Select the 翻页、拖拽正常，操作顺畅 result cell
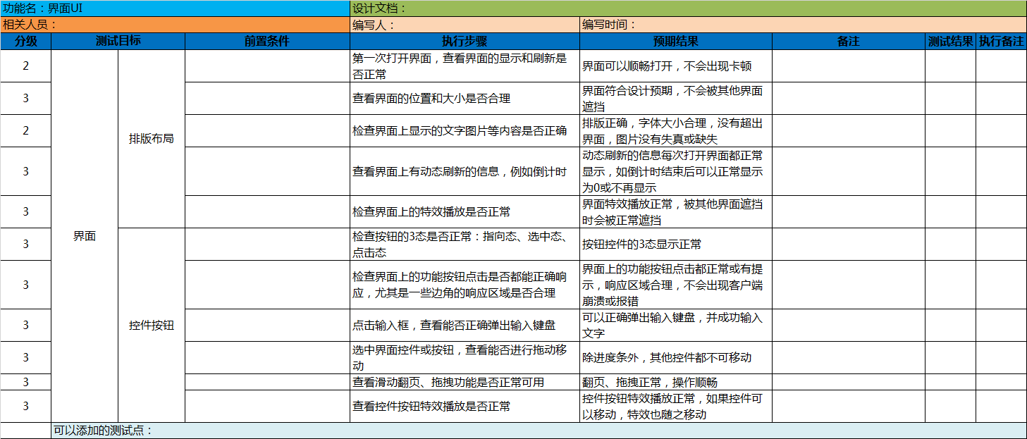Viewport: 1027px width, 439px height. [x=675, y=382]
